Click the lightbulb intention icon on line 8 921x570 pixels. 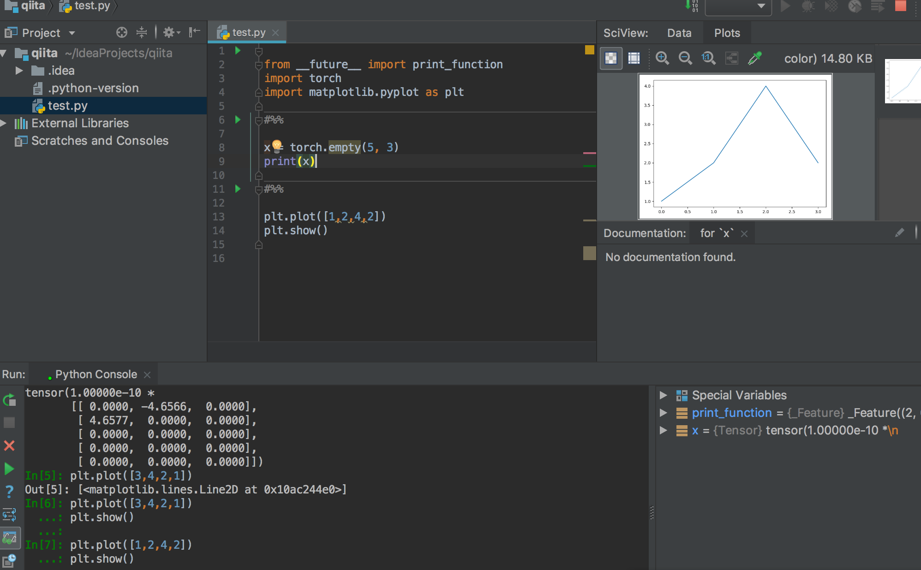pos(277,146)
